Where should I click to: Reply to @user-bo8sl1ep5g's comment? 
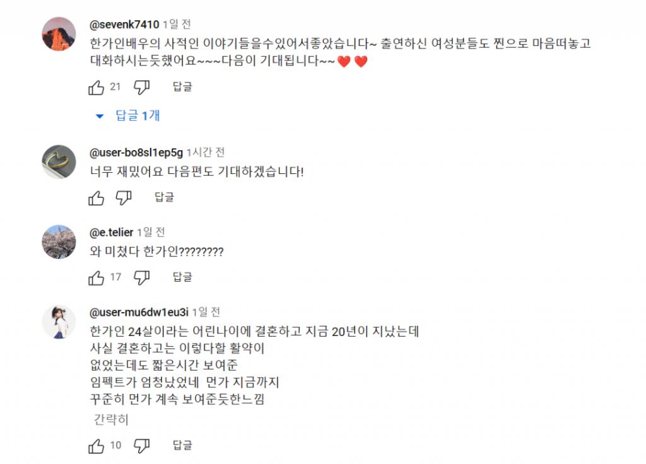[164, 198]
